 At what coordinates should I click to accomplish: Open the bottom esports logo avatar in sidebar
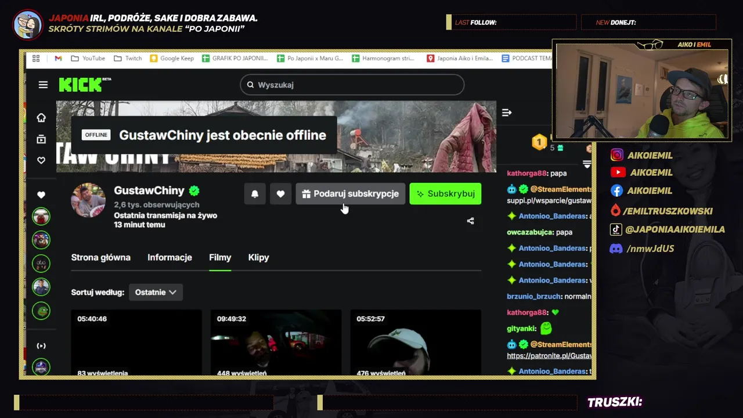coord(41,367)
